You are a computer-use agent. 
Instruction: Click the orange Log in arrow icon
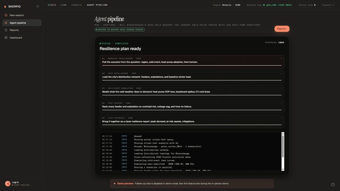[x=8, y=184]
